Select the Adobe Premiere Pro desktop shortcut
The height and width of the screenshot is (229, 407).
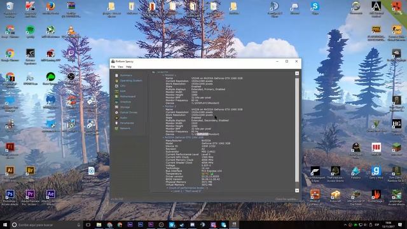31,197
